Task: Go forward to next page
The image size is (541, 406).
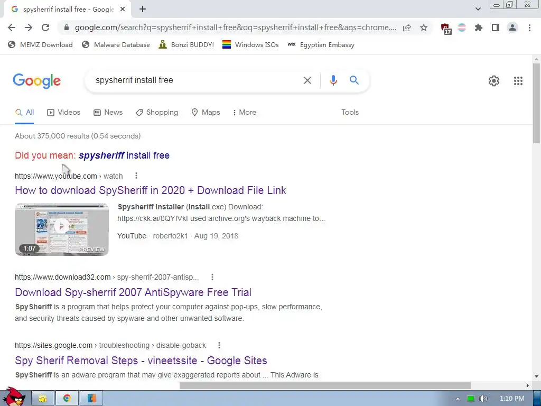Action: coord(29,27)
